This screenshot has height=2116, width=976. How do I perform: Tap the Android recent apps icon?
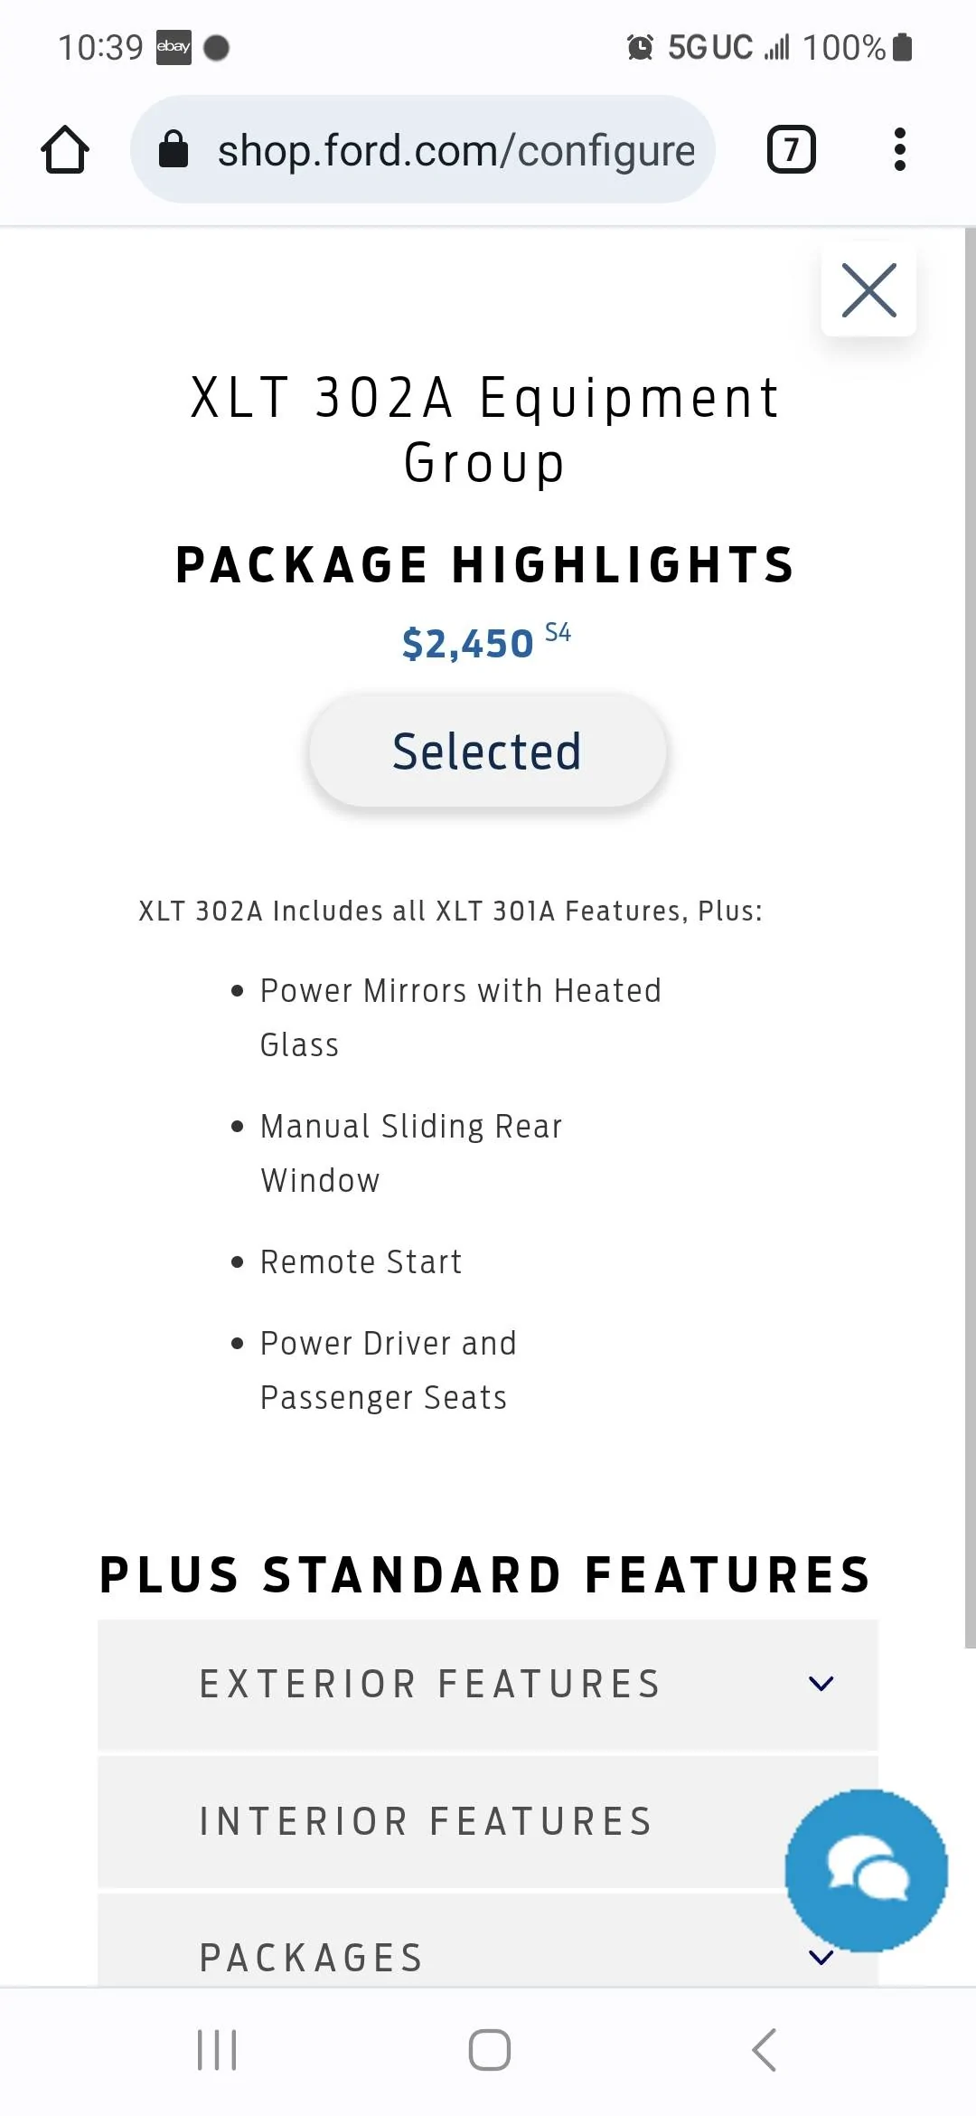click(217, 2050)
